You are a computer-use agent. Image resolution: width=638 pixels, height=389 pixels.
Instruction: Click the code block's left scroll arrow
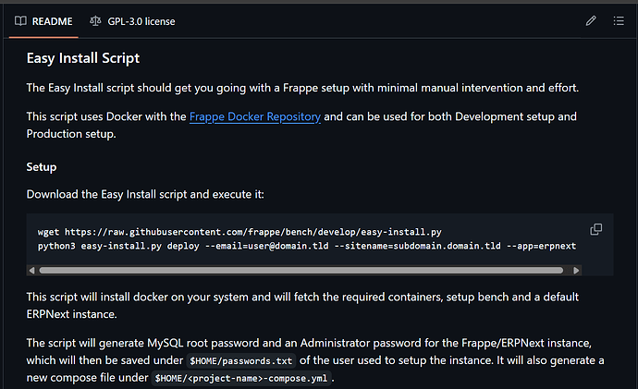[x=32, y=270]
